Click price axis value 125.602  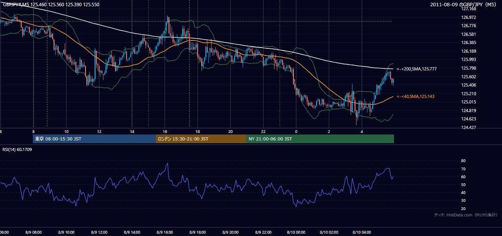(x=469, y=77)
